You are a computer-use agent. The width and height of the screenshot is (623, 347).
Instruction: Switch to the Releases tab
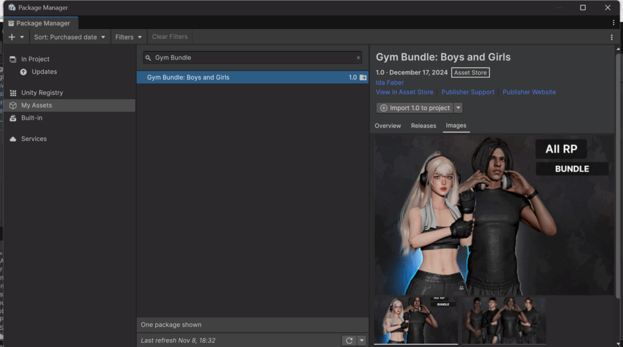[423, 126]
